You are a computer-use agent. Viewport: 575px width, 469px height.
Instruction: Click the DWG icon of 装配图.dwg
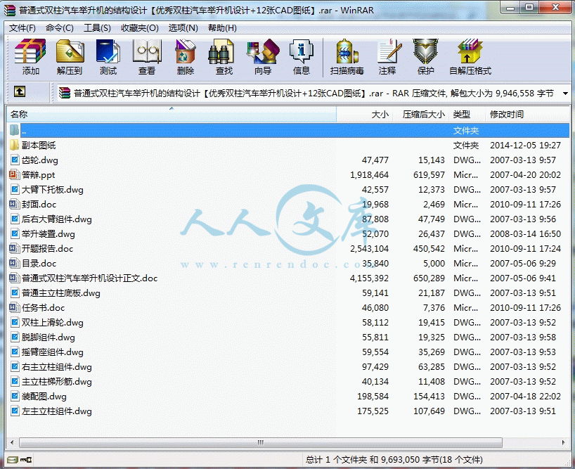click(x=15, y=396)
